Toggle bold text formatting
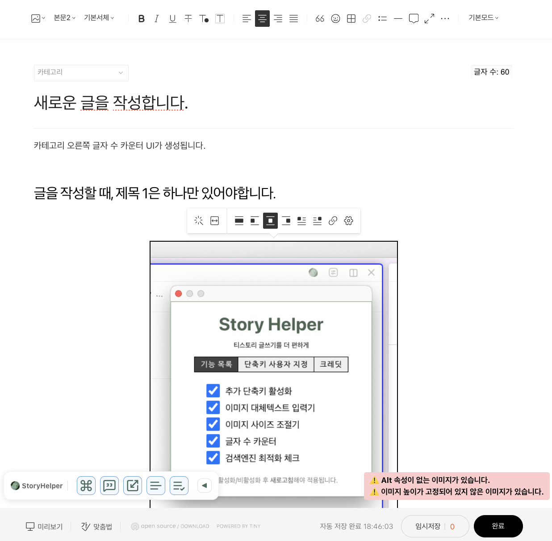This screenshot has height=541, width=552. point(141,18)
